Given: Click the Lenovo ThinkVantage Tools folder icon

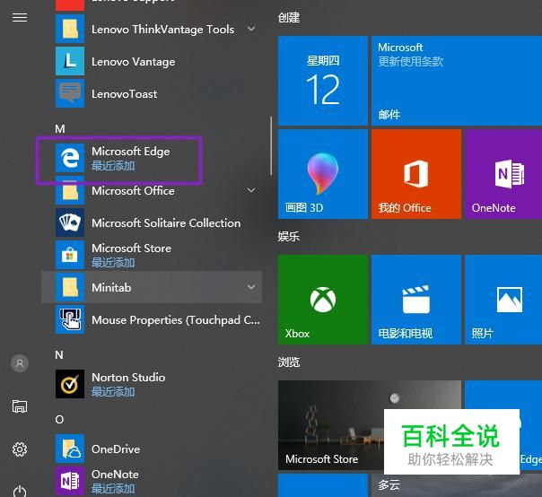Looking at the screenshot, I should (70, 29).
